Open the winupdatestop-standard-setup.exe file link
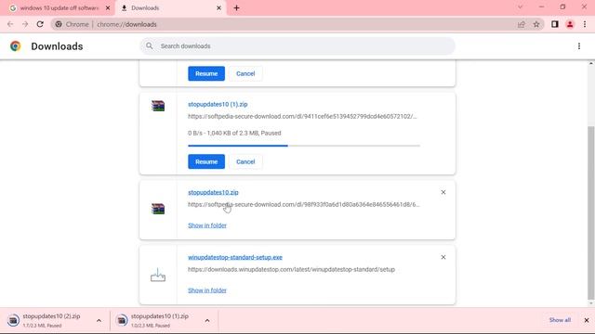Screen dimensions: 595x334 pyautogui.click(x=235, y=257)
